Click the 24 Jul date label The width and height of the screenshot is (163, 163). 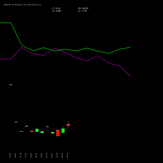click(x=47, y=156)
